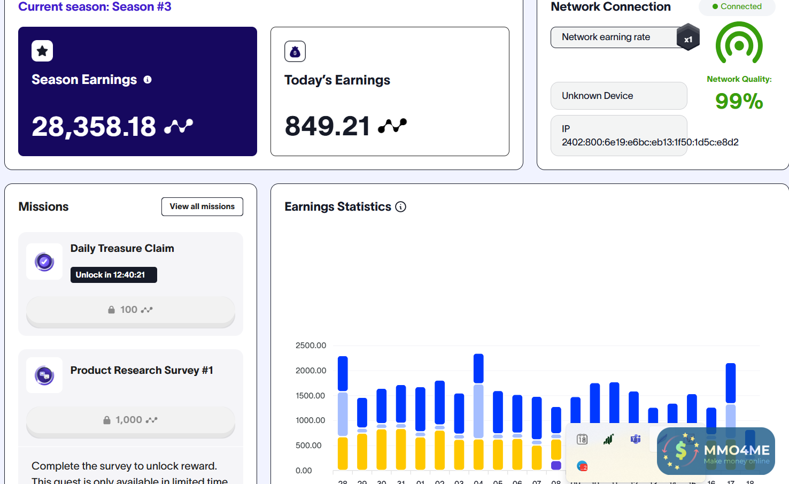Click the star icon on Season Earnings card
The height and width of the screenshot is (484, 789).
42,51
